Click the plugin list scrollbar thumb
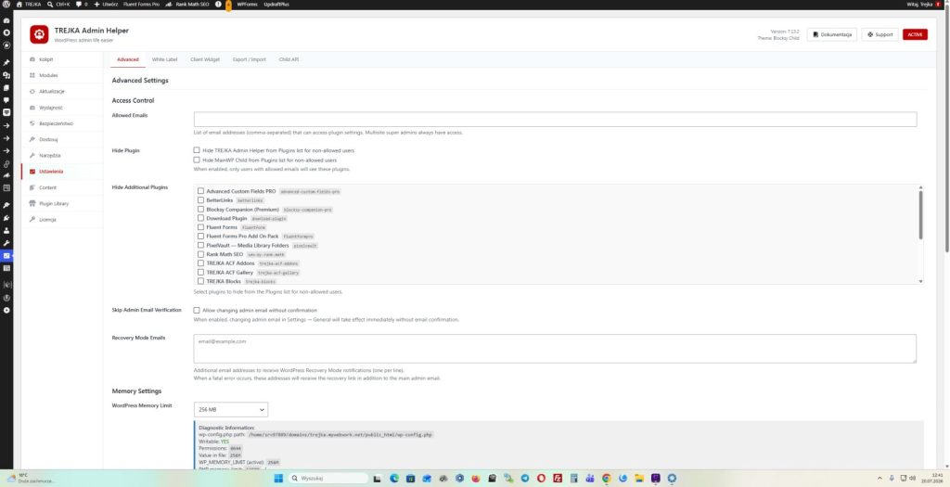 coord(921,215)
